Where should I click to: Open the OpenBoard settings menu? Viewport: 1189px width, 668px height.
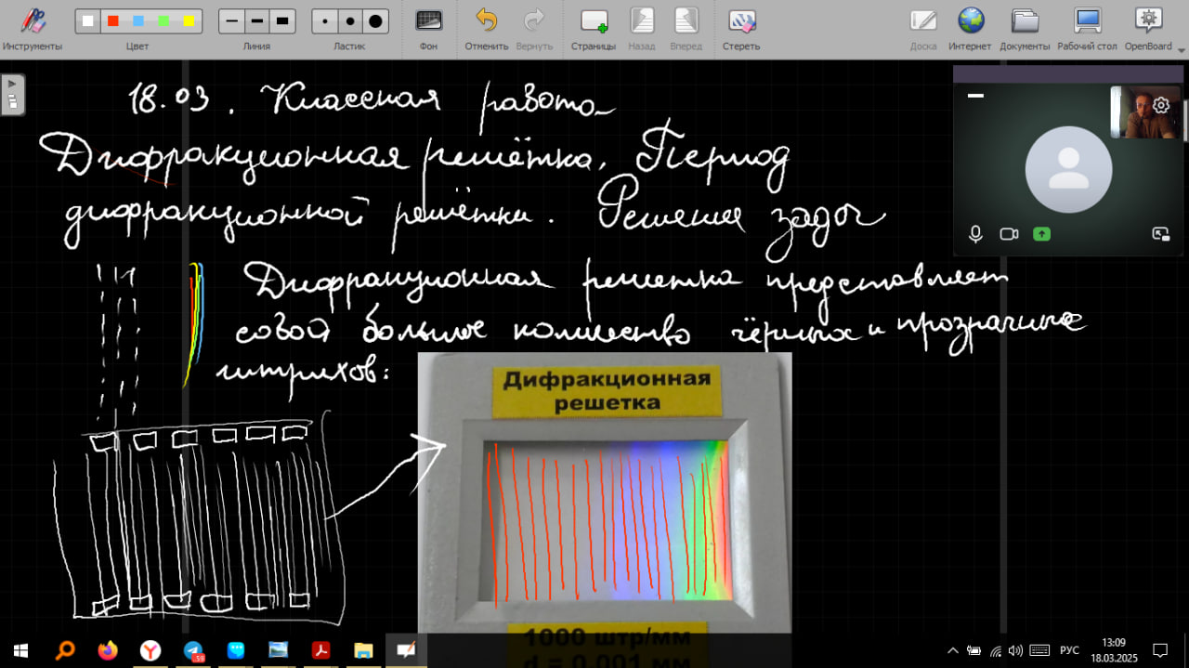(x=1149, y=28)
